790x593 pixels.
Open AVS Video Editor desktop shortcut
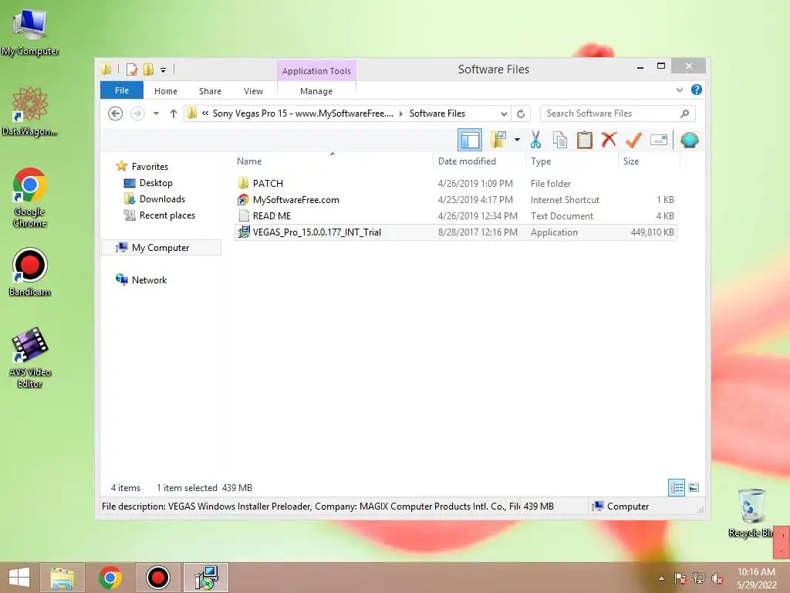pyautogui.click(x=30, y=357)
